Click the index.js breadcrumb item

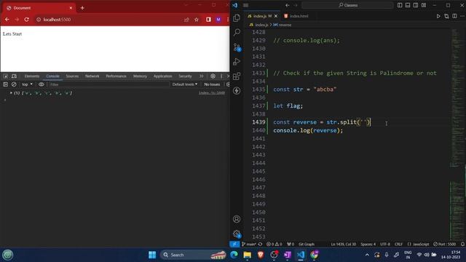[x=259, y=25]
